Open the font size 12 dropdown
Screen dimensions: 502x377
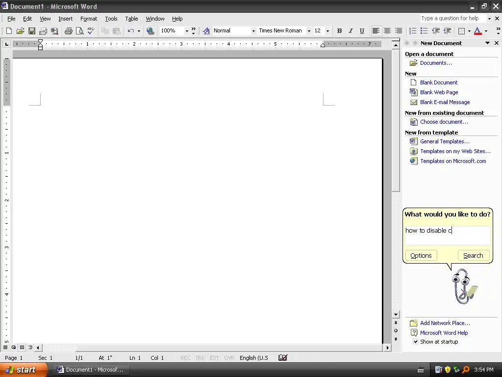[327, 31]
